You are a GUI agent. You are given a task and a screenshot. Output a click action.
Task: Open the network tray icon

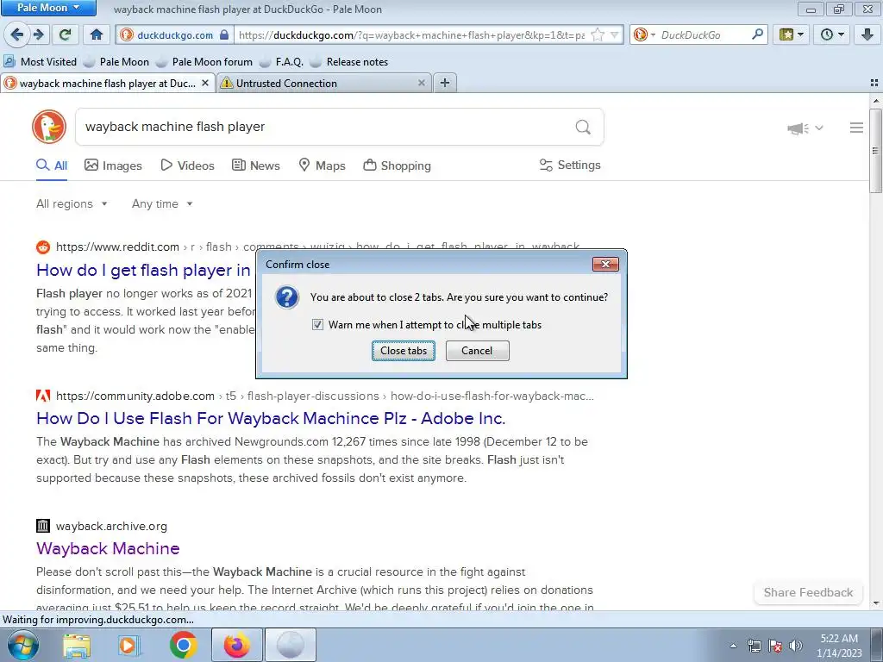pyautogui.click(x=754, y=646)
